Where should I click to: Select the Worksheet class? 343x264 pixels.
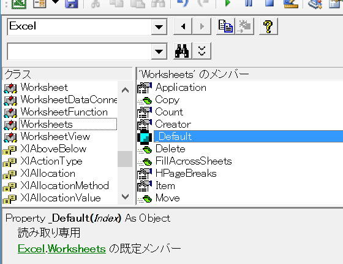click(44, 87)
